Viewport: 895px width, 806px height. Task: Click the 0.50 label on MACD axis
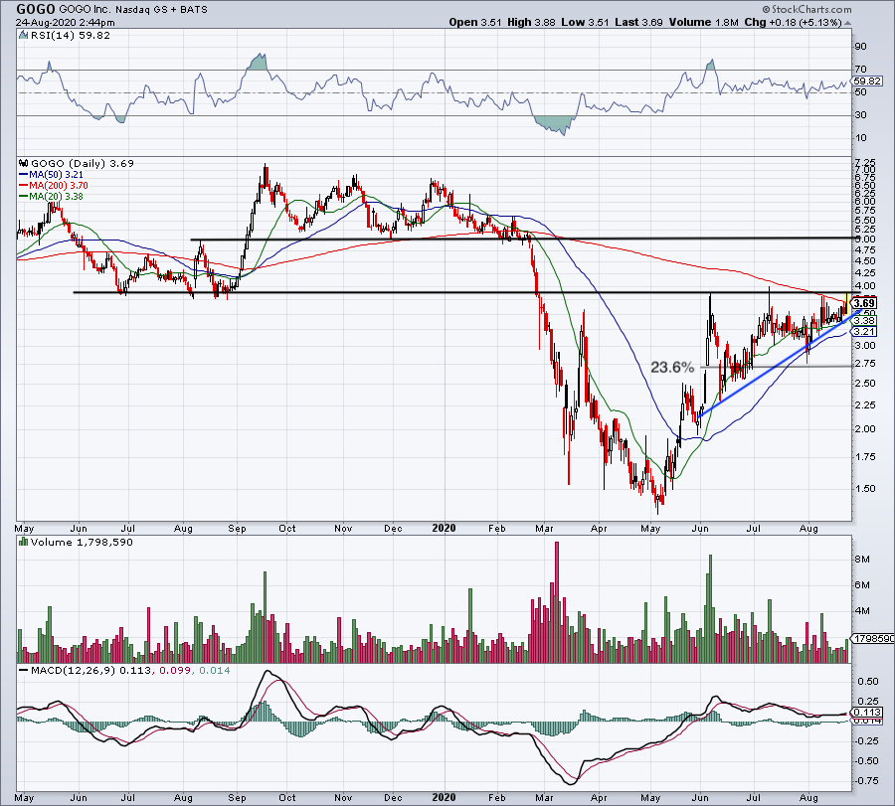(x=868, y=682)
